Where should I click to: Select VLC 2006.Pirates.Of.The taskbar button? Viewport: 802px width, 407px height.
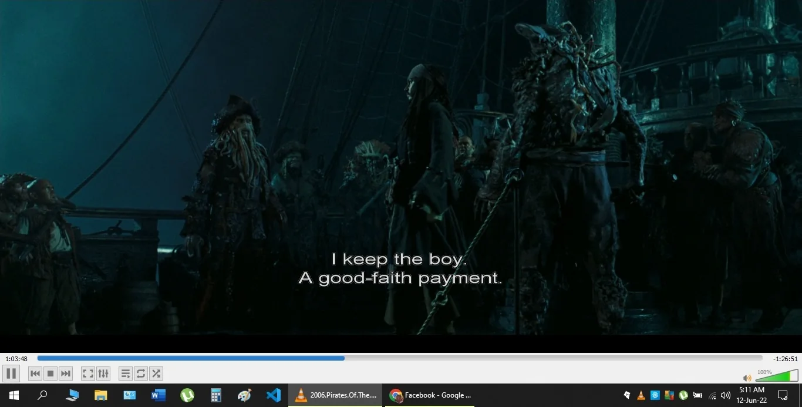coord(335,395)
